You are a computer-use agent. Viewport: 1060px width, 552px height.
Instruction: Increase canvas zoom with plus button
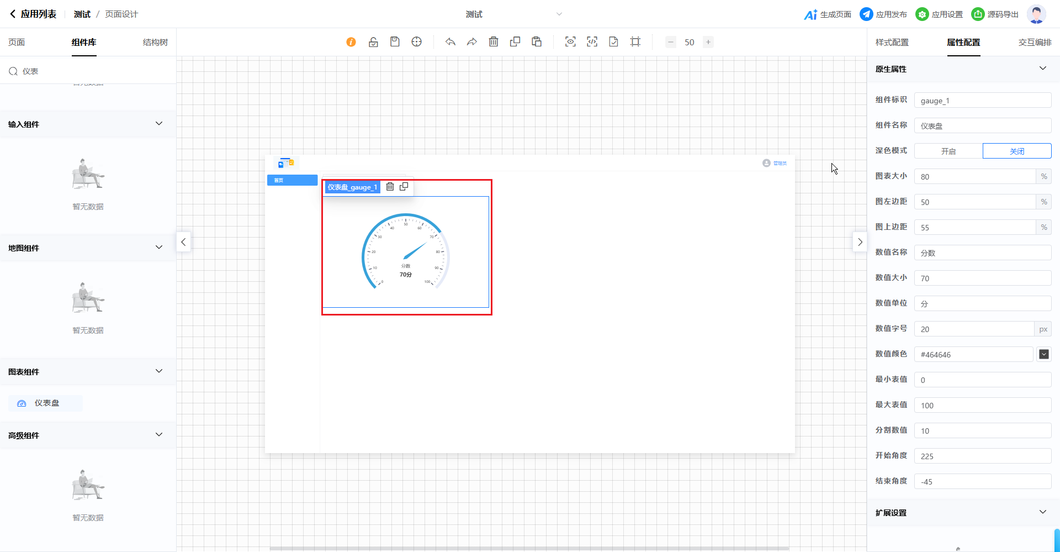point(708,42)
